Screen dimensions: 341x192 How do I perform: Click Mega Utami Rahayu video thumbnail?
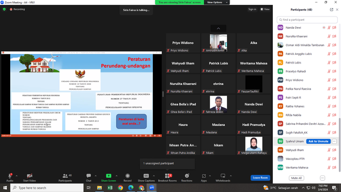(x=254, y=145)
